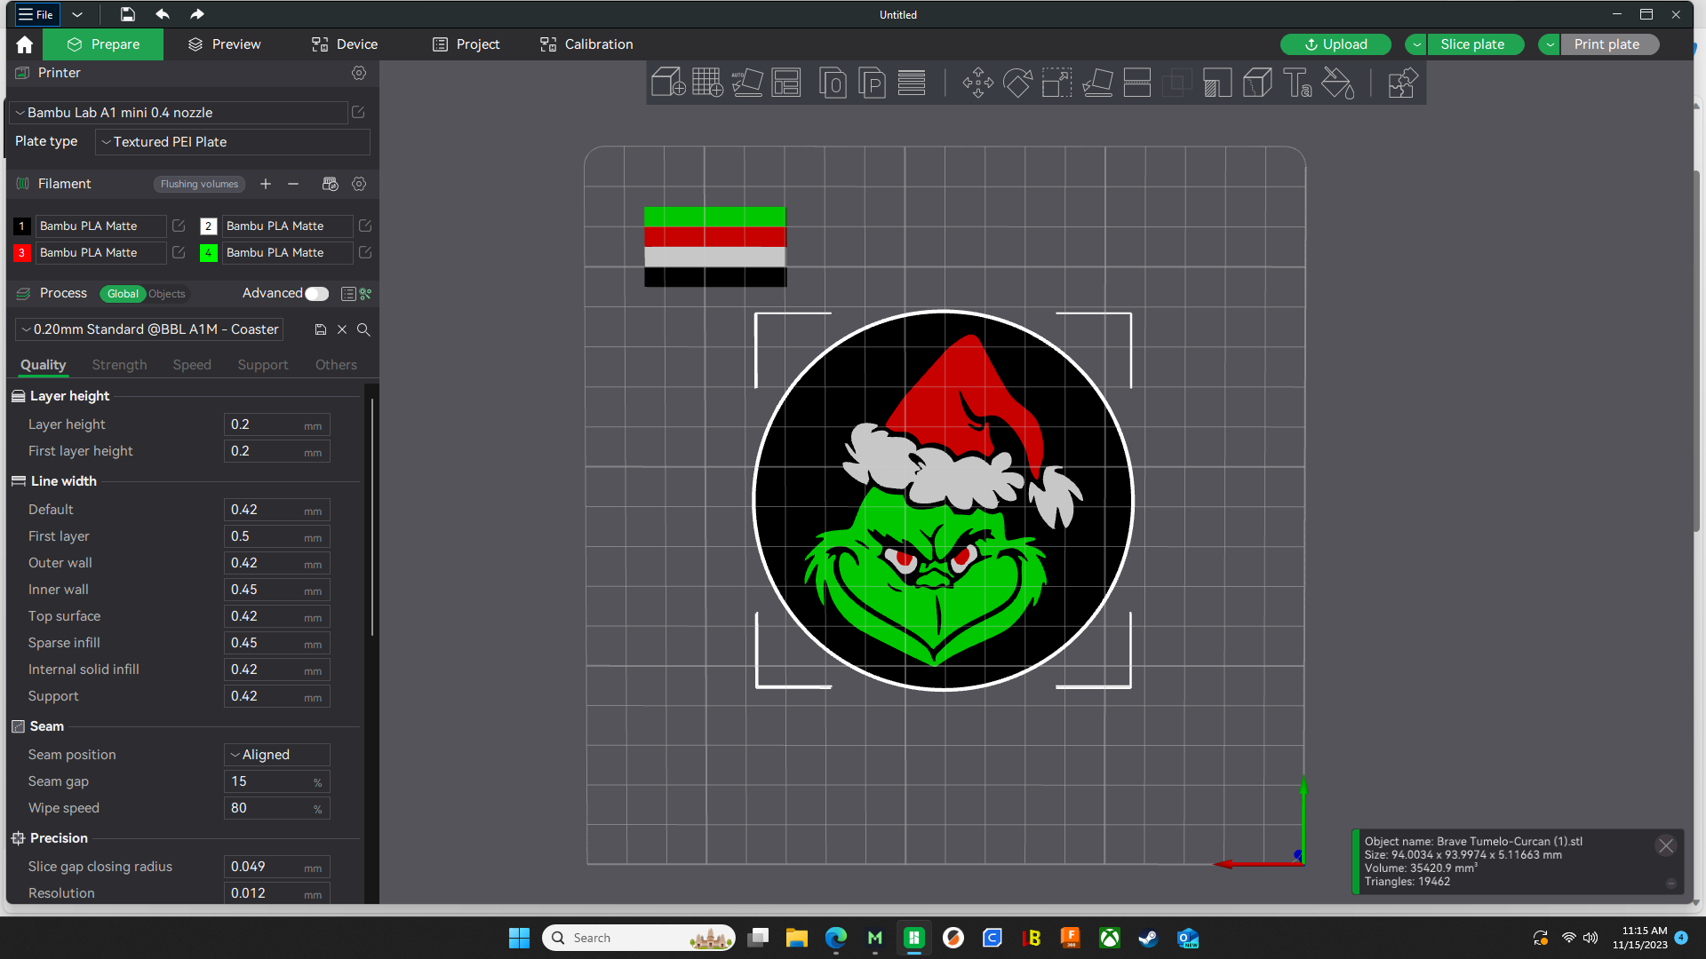The height and width of the screenshot is (959, 1706).
Task: Open the Support settings tab
Action: (x=263, y=365)
